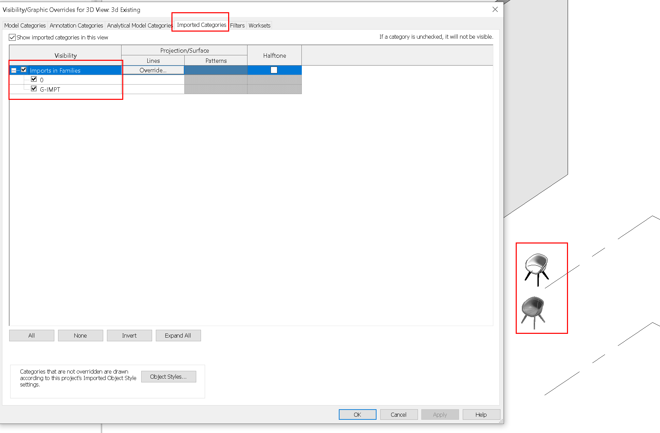Uncheck visibility for the G-IMPT layer

click(34, 89)
